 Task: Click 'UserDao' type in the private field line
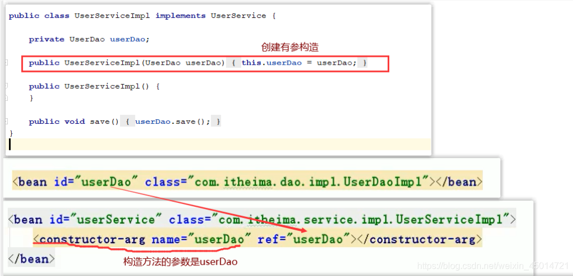tap(87, 40)
